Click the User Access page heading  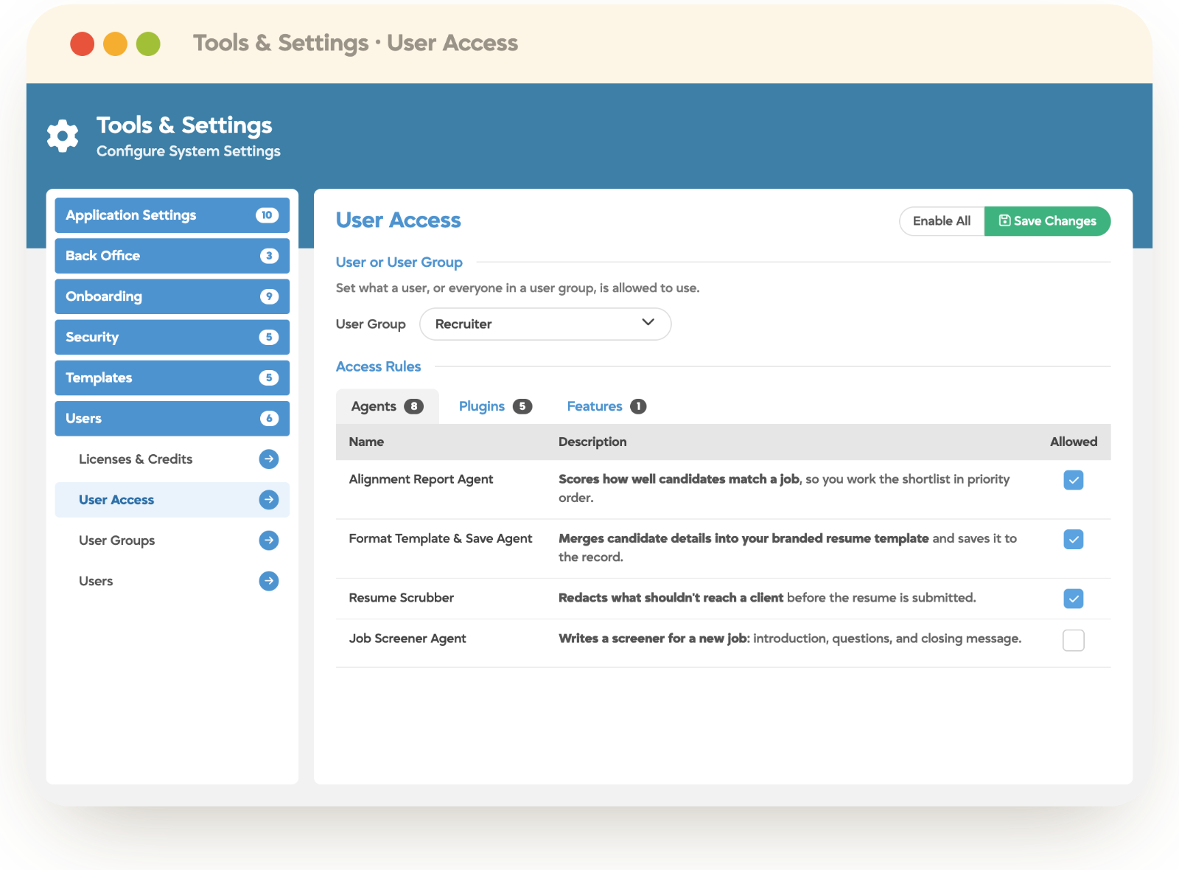[398, 220]
